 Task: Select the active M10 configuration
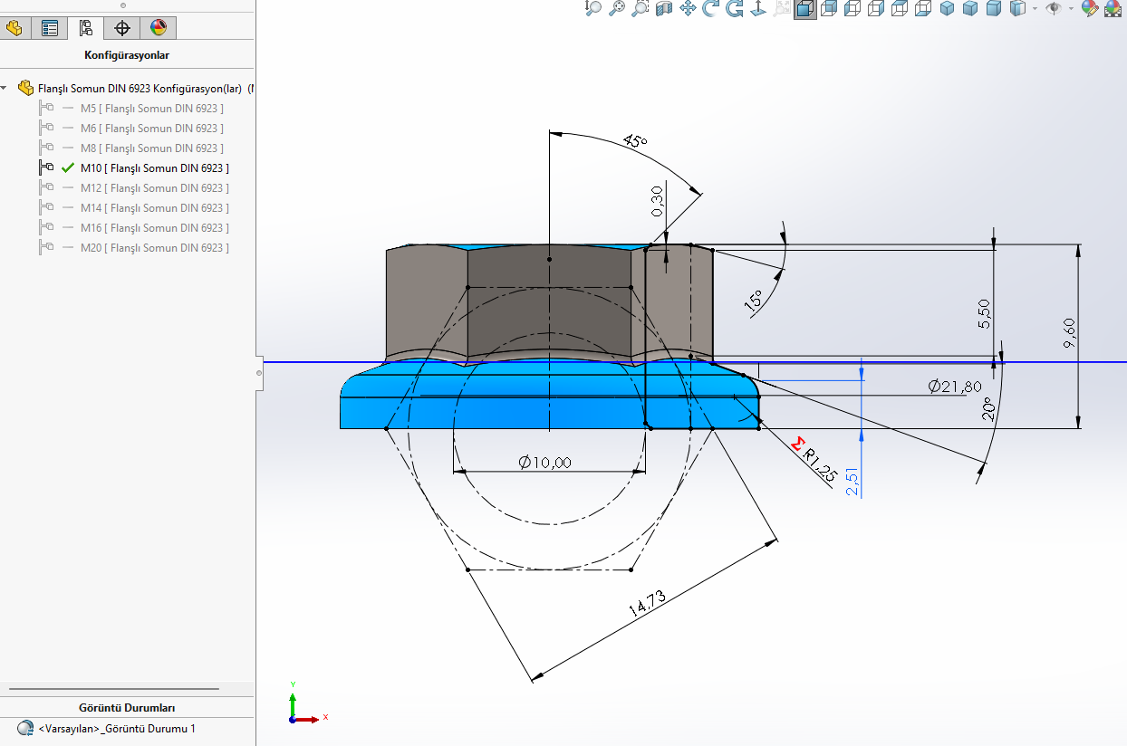tap(154, 168)
